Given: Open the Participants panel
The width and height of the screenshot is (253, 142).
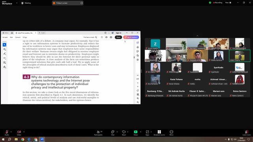Looking at the screenshot, I should click(x=98, y=133).
